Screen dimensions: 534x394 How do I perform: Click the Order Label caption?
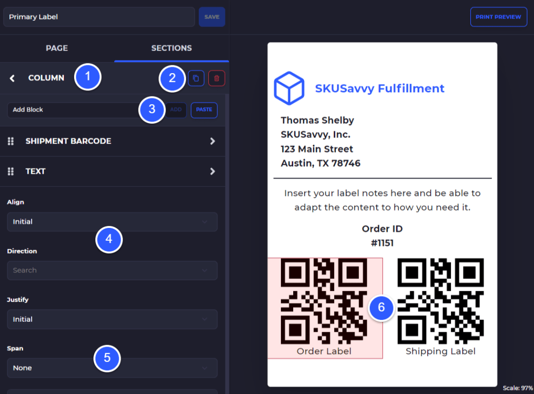click(324, 351)
